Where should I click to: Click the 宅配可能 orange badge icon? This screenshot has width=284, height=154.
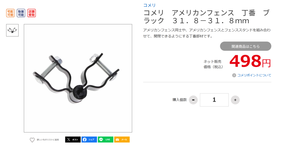pyautogui.click(x=10, y=13)
